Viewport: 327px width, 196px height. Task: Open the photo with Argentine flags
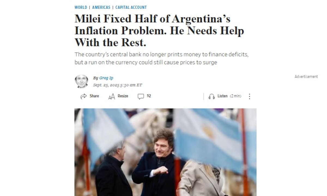165,152
